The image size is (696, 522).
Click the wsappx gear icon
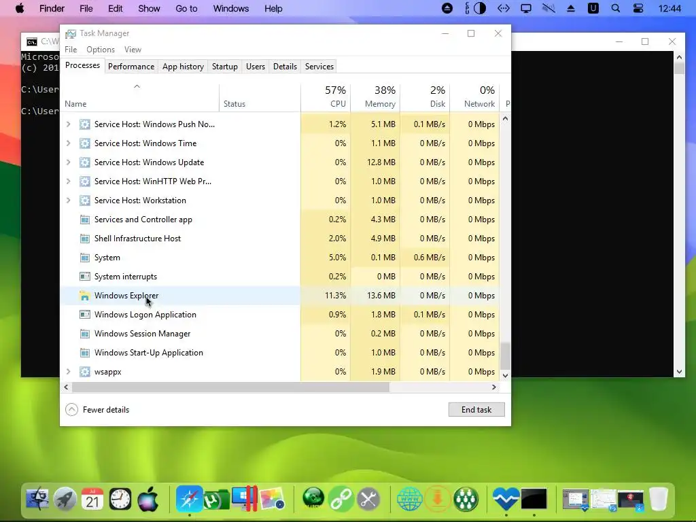[84, 372]
